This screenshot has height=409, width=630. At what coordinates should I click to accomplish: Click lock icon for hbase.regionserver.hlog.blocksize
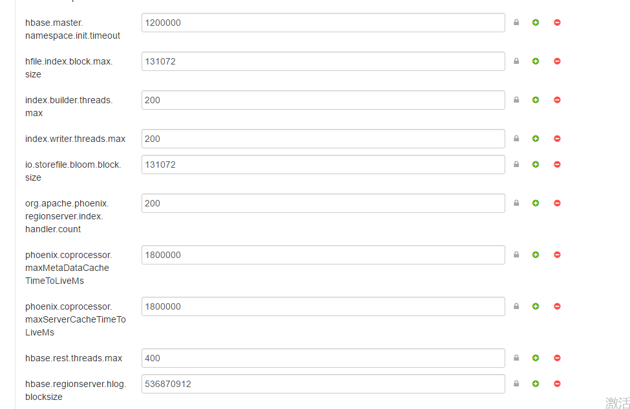[516, 384]
